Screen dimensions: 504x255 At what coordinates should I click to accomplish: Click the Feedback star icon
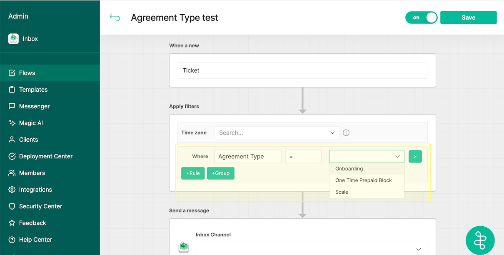[x=12, y=223]
